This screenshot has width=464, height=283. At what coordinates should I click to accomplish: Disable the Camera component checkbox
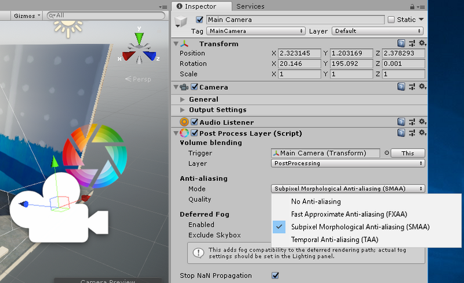194,87
